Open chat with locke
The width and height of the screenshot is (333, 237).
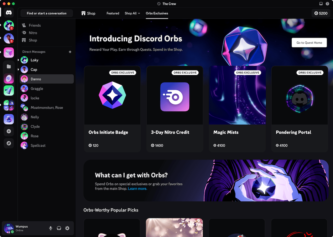47,98
